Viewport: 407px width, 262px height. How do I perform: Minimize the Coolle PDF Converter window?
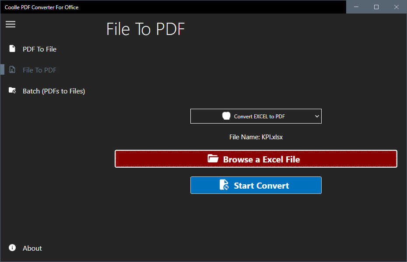click(x=356, y=7)
